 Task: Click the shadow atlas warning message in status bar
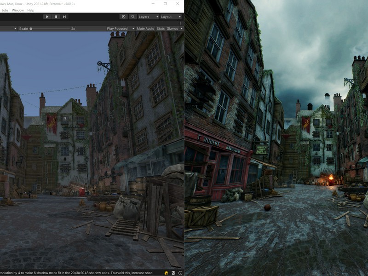[x=76, y=273]
